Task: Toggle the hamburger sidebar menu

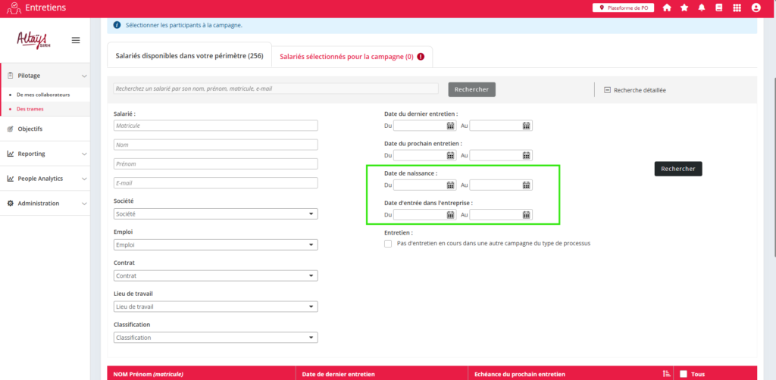Action: click(76, 40)
